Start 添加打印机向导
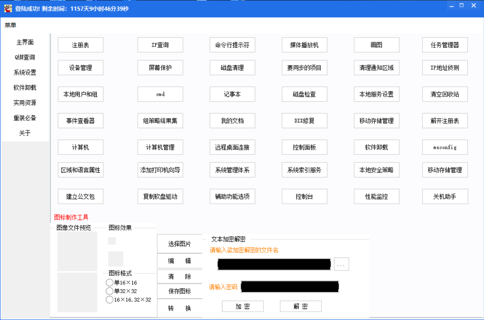 click(160, 170)
